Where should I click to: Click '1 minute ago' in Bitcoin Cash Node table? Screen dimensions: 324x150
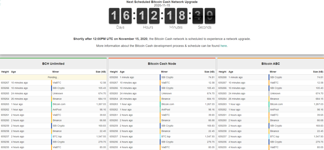click(127, 77)
